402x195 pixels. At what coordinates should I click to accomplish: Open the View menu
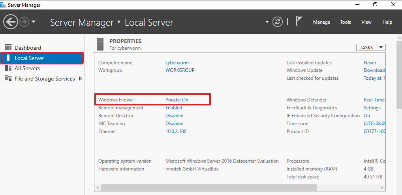point(366,22)
